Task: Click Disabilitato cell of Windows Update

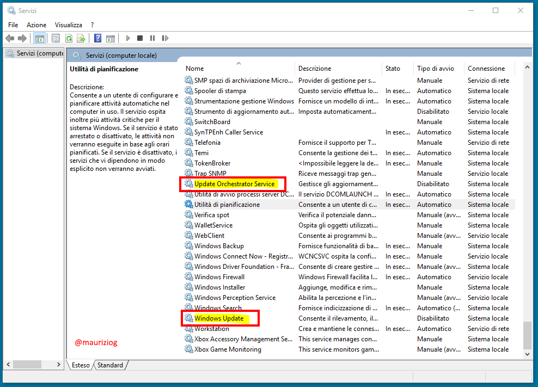Action: pyautogui.click(x=433, y=318)
